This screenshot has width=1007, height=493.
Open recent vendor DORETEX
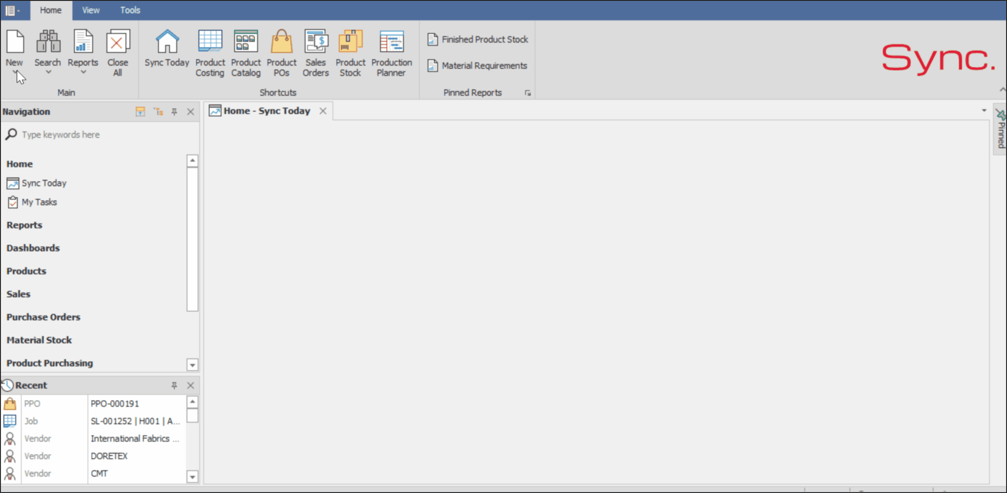[x=109, y=456]
